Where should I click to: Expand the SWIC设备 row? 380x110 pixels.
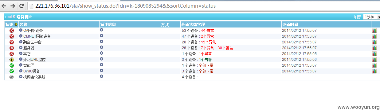(x=21, y=71)
